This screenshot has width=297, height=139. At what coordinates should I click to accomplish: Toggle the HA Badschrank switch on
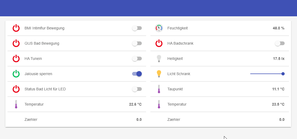click(x=280, y=43)
